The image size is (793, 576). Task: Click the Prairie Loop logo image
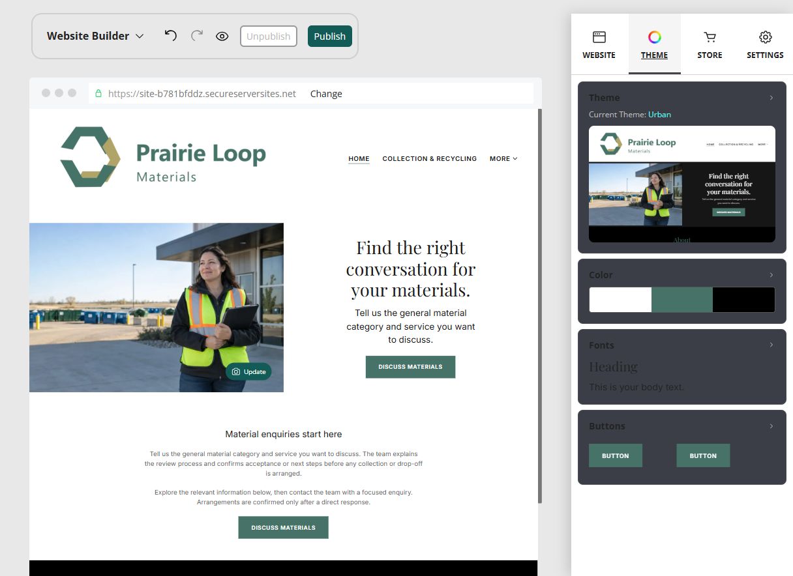pyautogui.click(x=163, y=157)
